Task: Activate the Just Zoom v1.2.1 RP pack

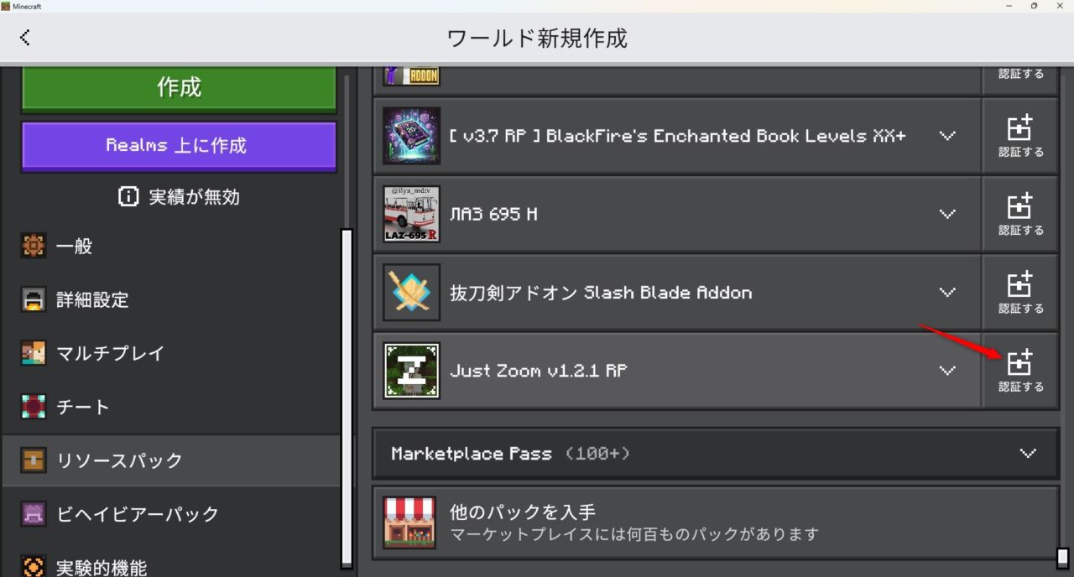Action: tap(1020, 371)
